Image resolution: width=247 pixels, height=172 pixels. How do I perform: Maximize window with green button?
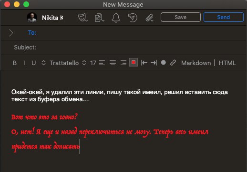26,4
